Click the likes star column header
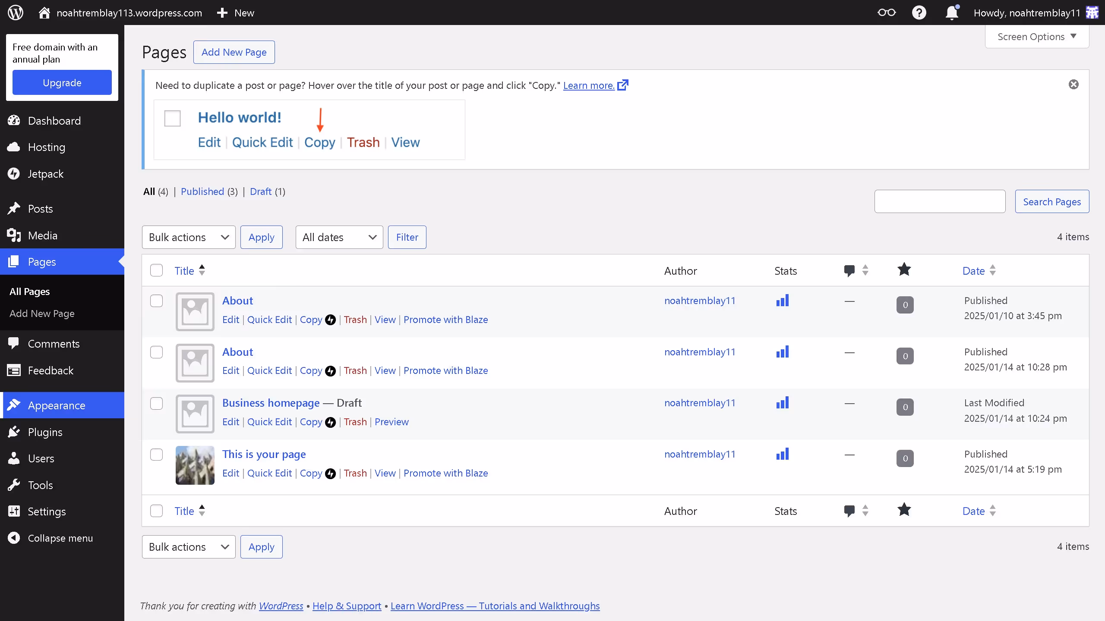1105x621 pixels. click(904, 270)
